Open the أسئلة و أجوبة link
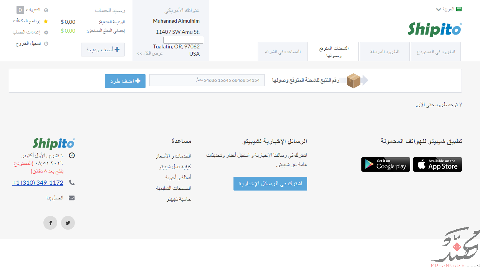The height and width of the screenshot is (267, 480). (178, 177)
